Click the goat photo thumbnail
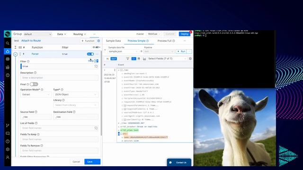303x170 pixels. [235, 127]
